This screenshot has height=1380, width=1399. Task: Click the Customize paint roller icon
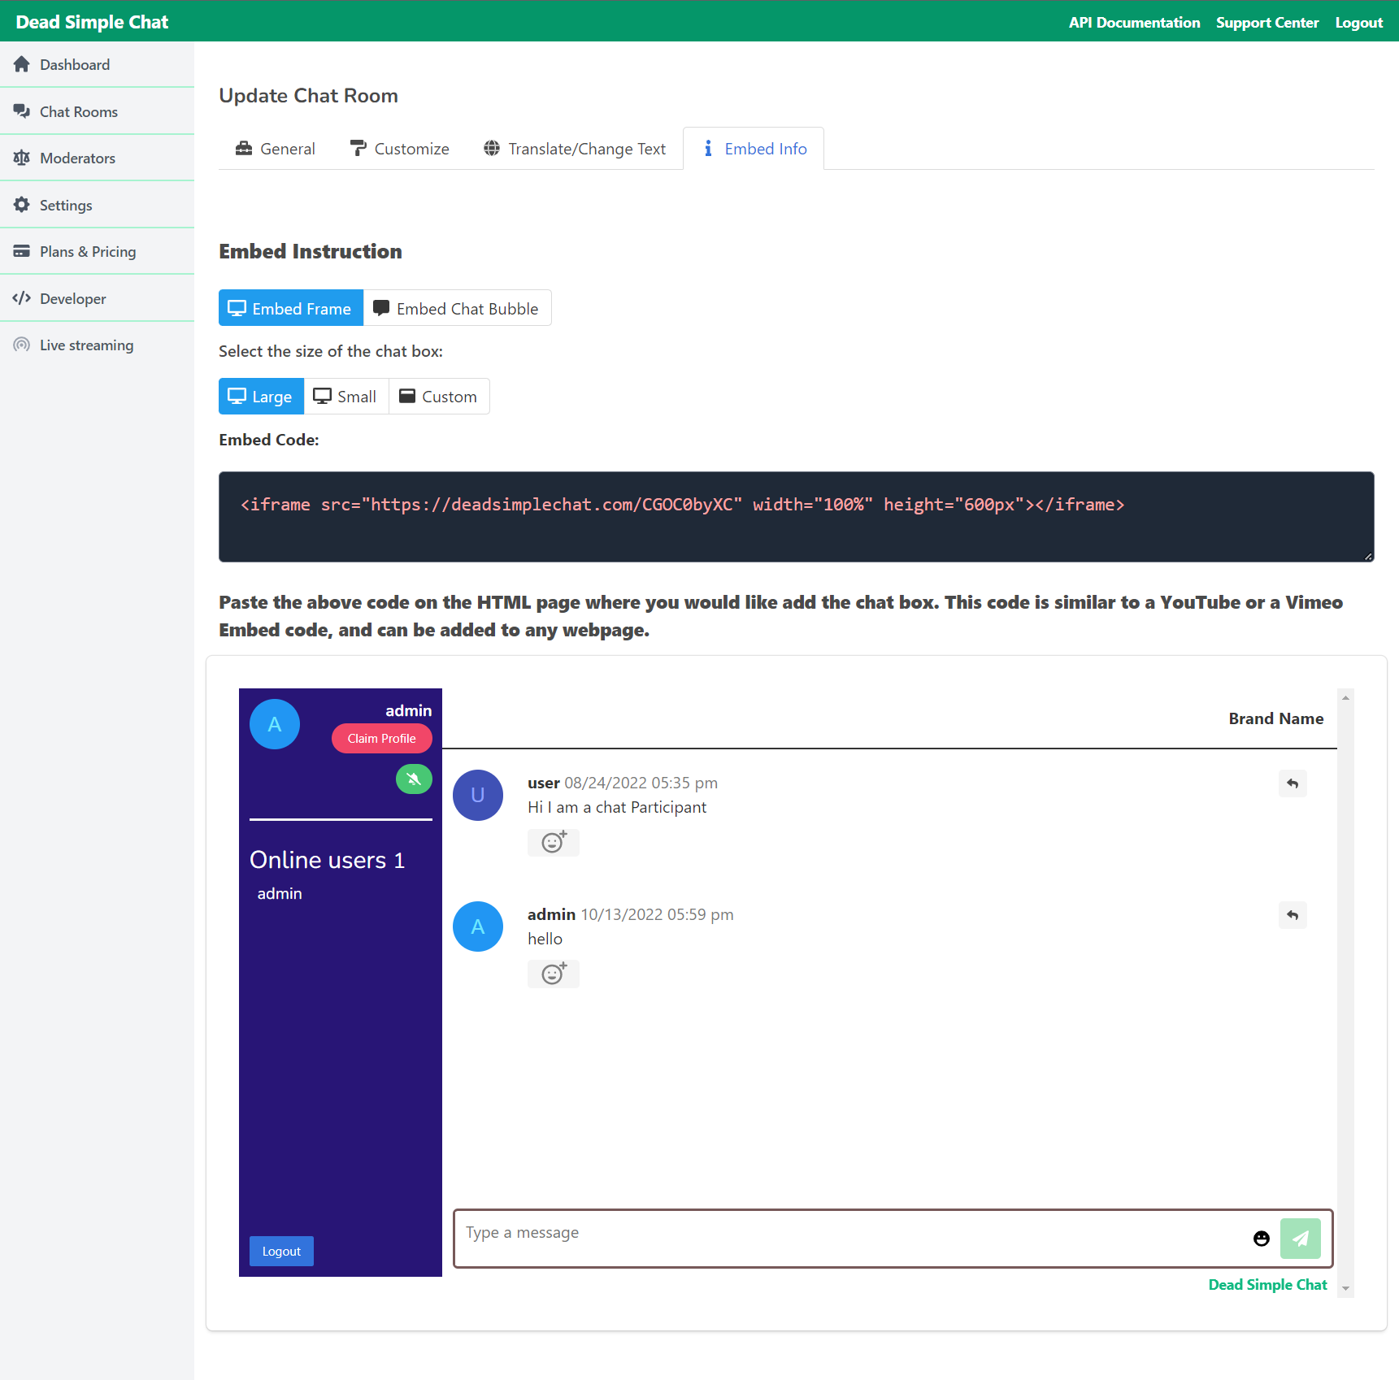click(x=358, y=149)
